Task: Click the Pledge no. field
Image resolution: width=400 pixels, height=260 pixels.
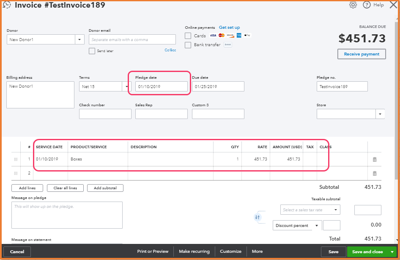Action: point(342,86)
